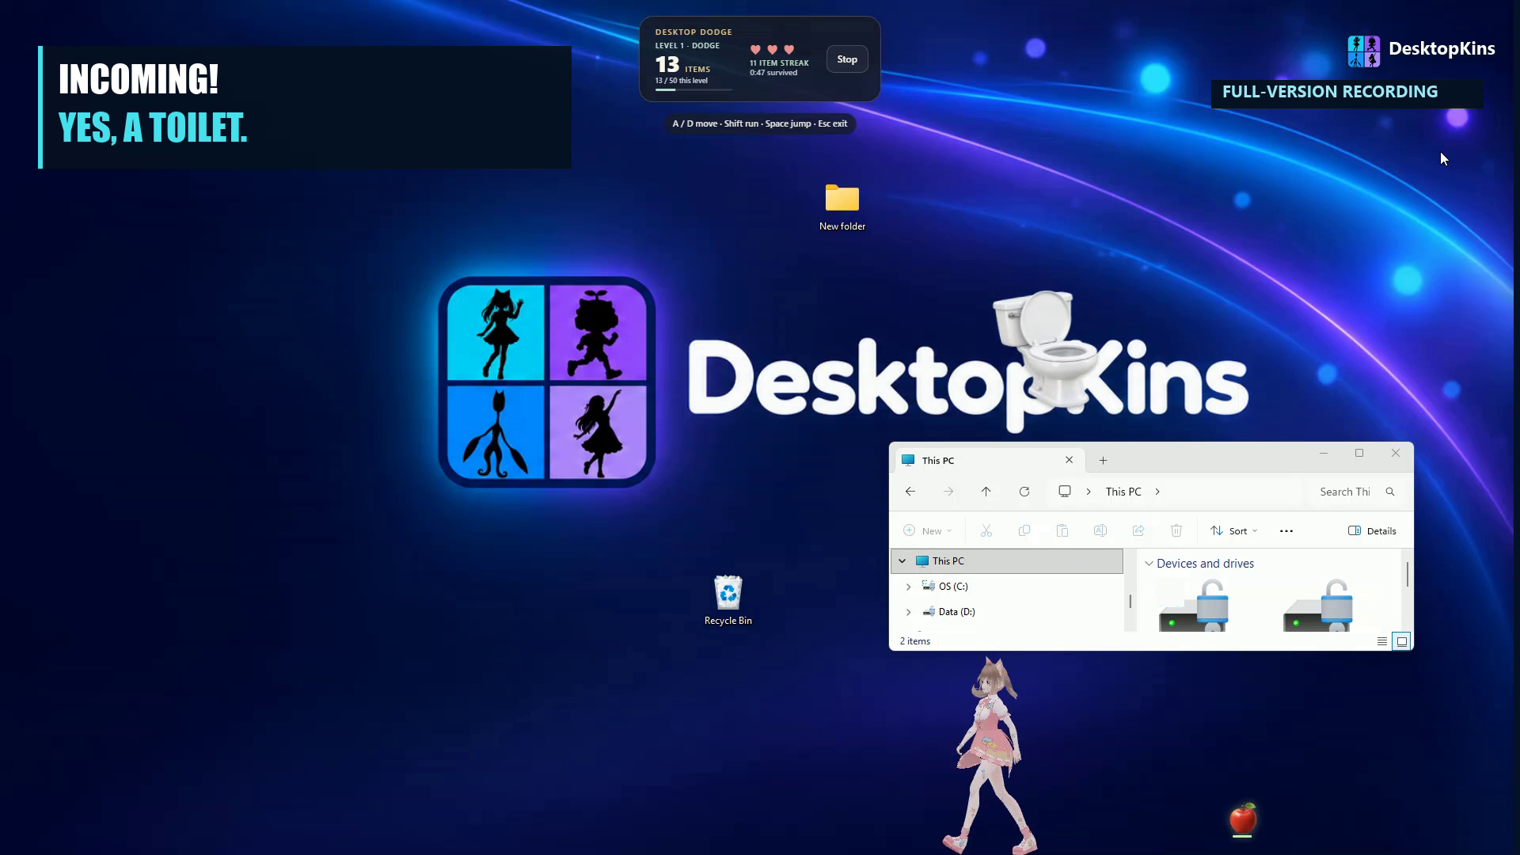Open the See more ellipsis menu
Image resolution: width=1520 pixels, height=855 pixels.
pyautogui.click(x=1286, y=531)
